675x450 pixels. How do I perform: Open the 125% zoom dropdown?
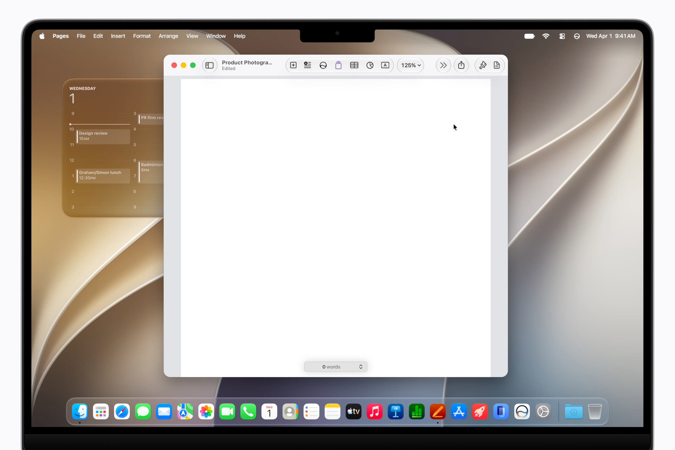pyautogui.click(x=411, y=65)
